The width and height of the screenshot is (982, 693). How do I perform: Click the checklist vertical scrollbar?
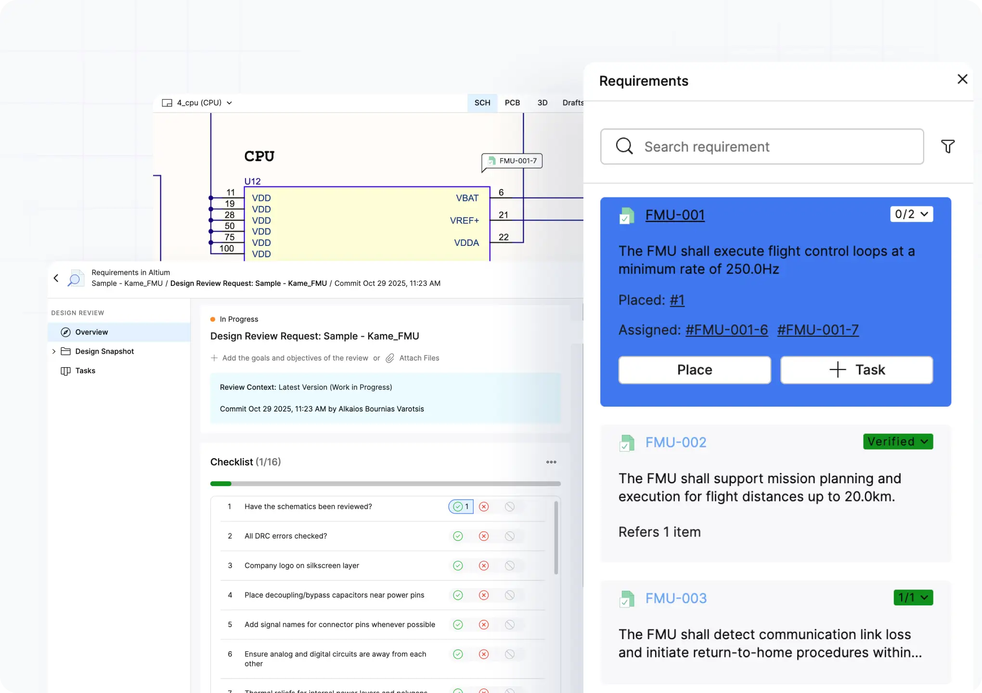556,538
